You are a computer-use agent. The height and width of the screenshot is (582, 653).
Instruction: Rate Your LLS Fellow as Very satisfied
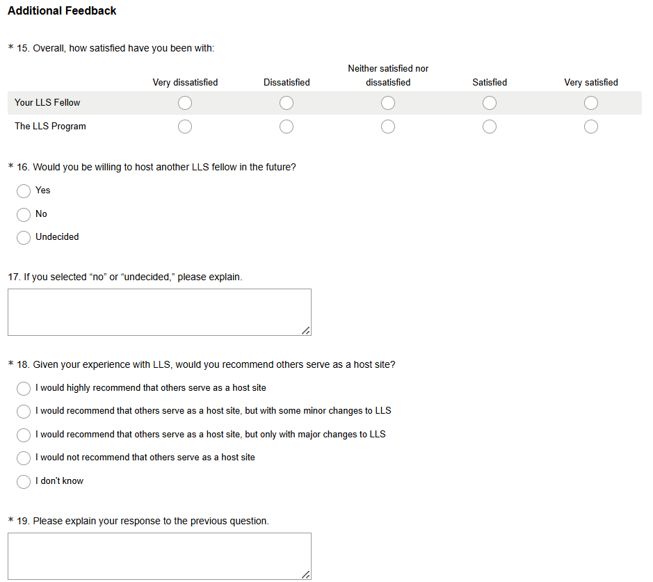(x=591, y=103)
